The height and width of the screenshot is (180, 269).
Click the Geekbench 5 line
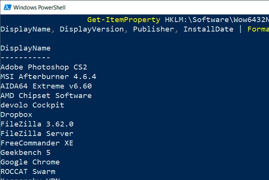click(26, 153)
